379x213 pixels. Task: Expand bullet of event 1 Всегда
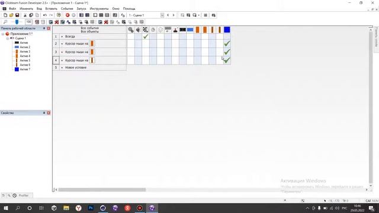pos(62,37)
